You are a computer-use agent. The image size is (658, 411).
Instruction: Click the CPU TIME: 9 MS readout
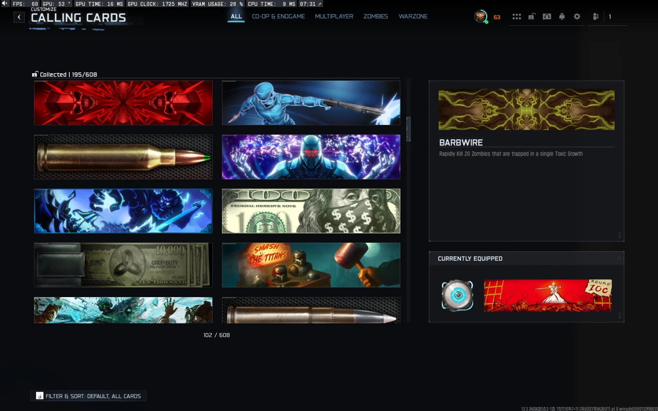click(x=272, y=4)
